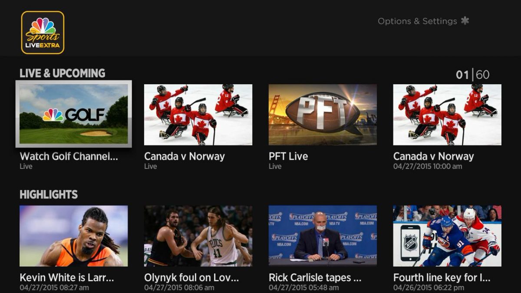
Task: Click the HIGHLIGHTS section header
Action: [x=48, y=195]
